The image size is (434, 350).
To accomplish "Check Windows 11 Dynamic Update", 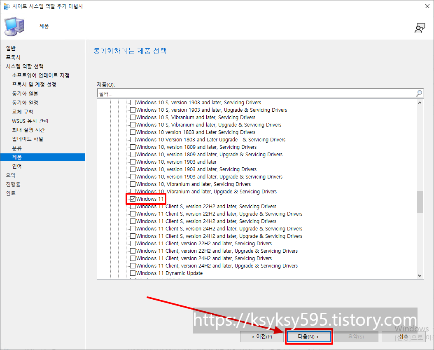I will click(133, 273).
